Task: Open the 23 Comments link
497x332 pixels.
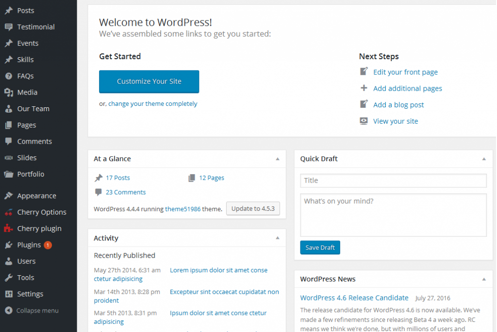Action: click(126, 192)
